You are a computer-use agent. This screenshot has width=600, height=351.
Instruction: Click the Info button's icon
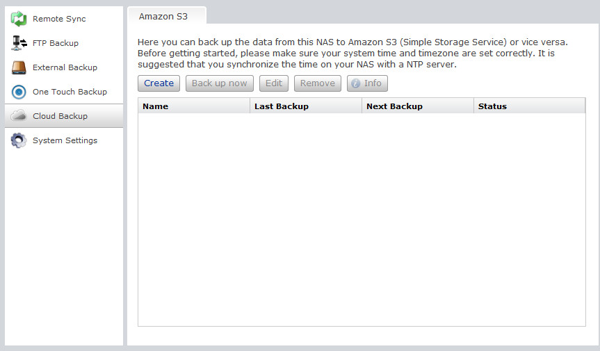[x=355, y=83]
